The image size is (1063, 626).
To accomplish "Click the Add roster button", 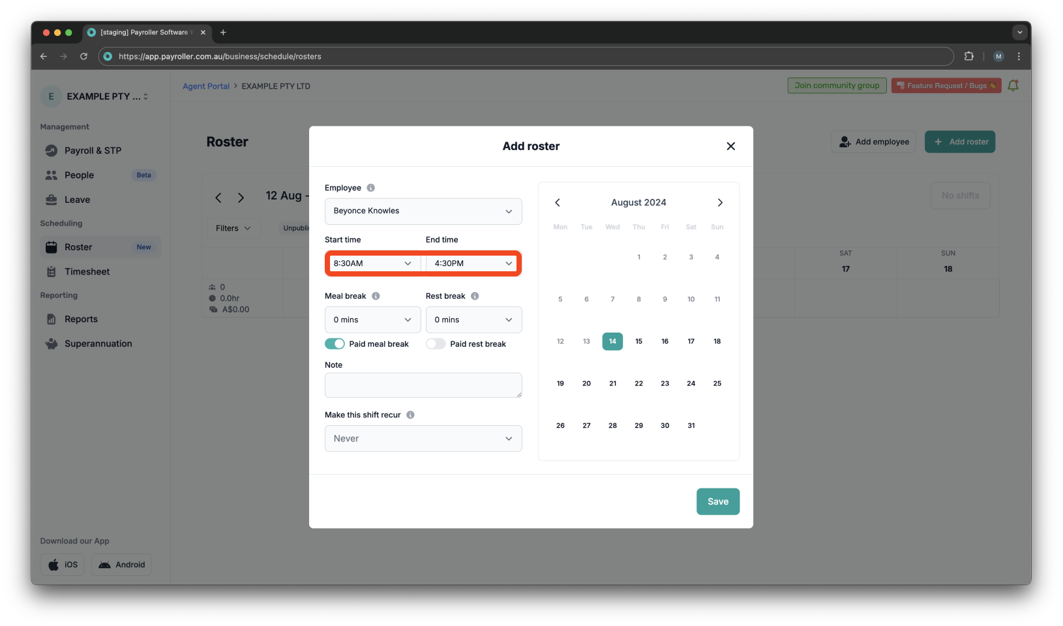I will click(x=960, y=142).
